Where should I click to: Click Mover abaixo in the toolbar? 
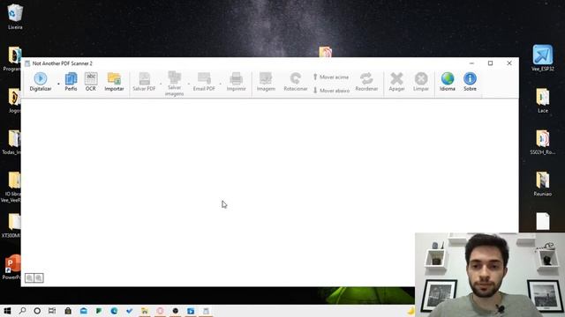(x=331, y=91)
